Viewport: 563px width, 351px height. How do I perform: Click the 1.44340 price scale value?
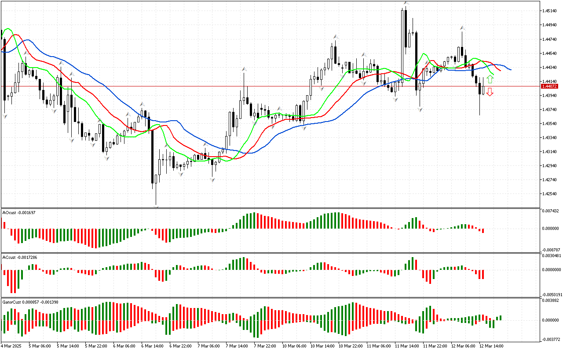(550, 68)
